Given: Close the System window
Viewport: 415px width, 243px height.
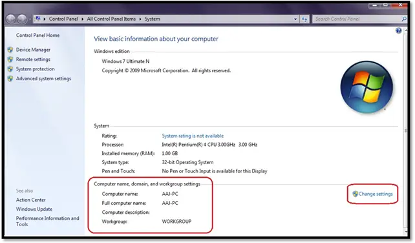Looking at the screenshot, I should (x=399, y=5).
